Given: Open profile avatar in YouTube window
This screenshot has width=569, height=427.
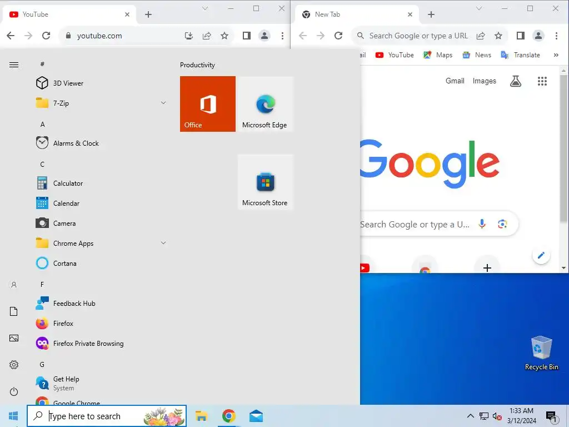Looking at the screenshot, I should pyautogui.click(x=264, y=36).
